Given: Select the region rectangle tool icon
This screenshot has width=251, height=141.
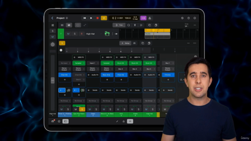Looking at the screenshot, I should [x=78, y=25].
